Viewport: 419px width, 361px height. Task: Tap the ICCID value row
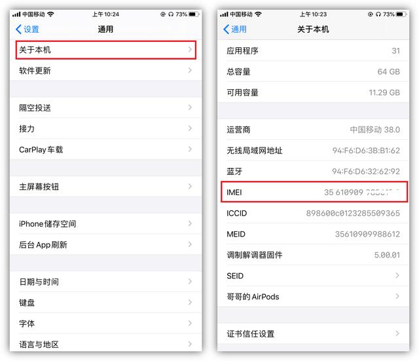[x=313, y=213]
